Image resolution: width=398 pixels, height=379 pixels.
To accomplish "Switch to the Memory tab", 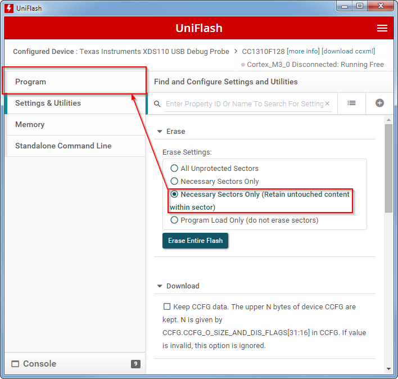I will point(30,124).
